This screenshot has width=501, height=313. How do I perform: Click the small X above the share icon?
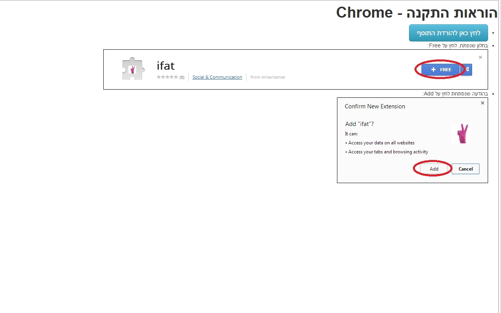point(480,57)
